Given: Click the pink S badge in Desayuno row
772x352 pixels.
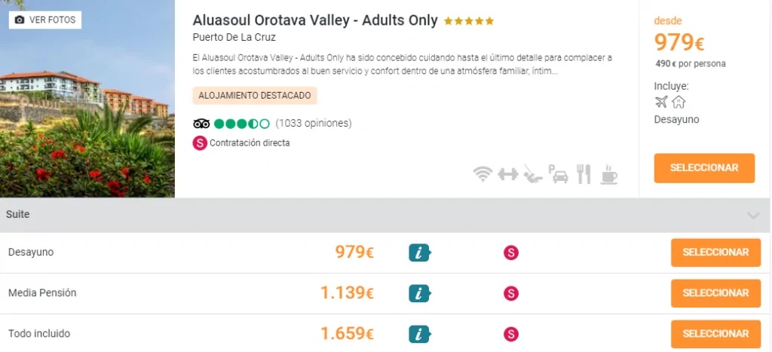Looking at the screenshot, I should 511,253.
